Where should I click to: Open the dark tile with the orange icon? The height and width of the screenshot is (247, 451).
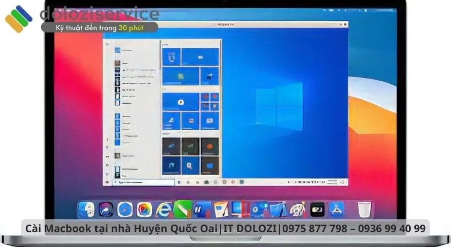[x=210, y=146]
